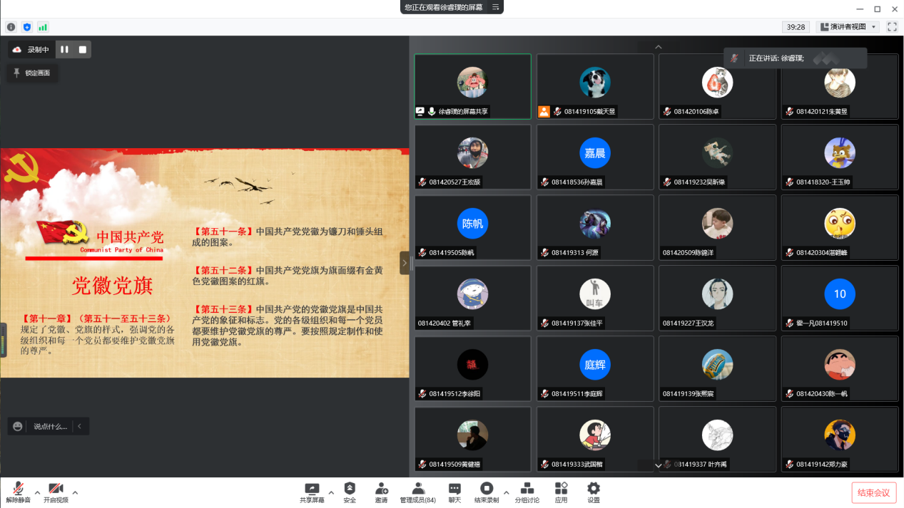The height and width of the screenshot is (508, 904).
Task: Open the 说点什么... chat input
Action: [50, 427]
